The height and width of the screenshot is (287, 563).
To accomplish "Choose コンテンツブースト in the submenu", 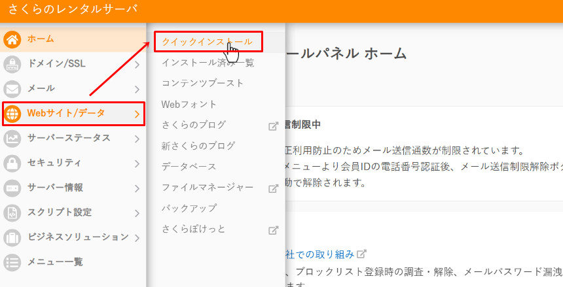I will [x=202, y=84].
